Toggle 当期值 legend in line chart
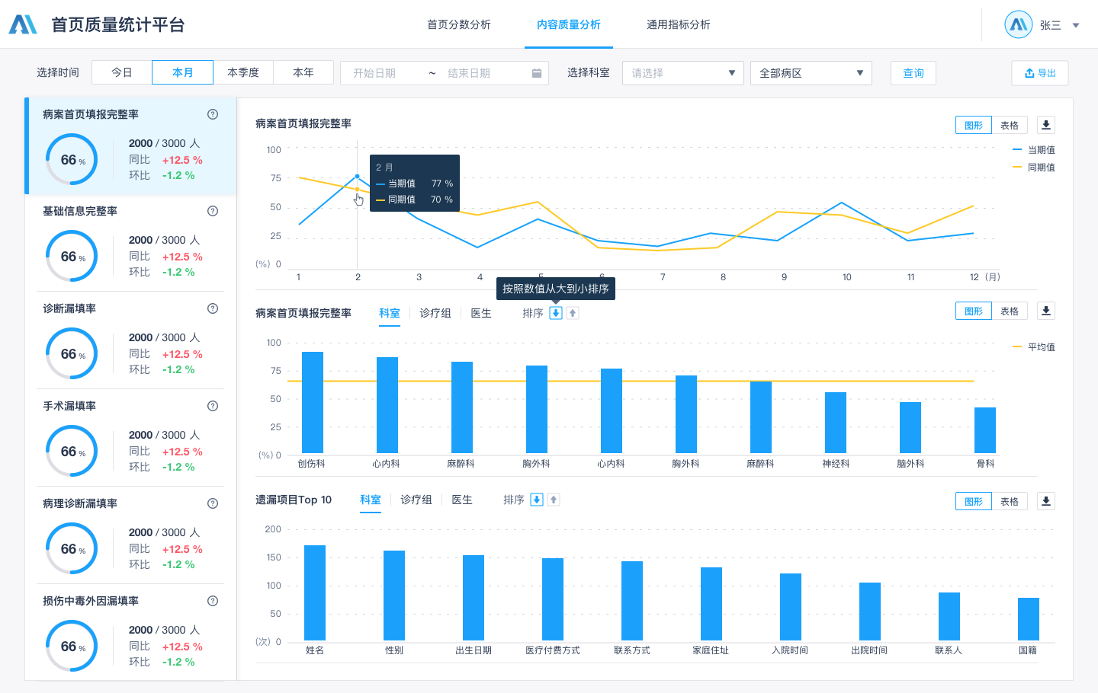The height and width of the screenshot is (693, 1098). coord(1034,150)
